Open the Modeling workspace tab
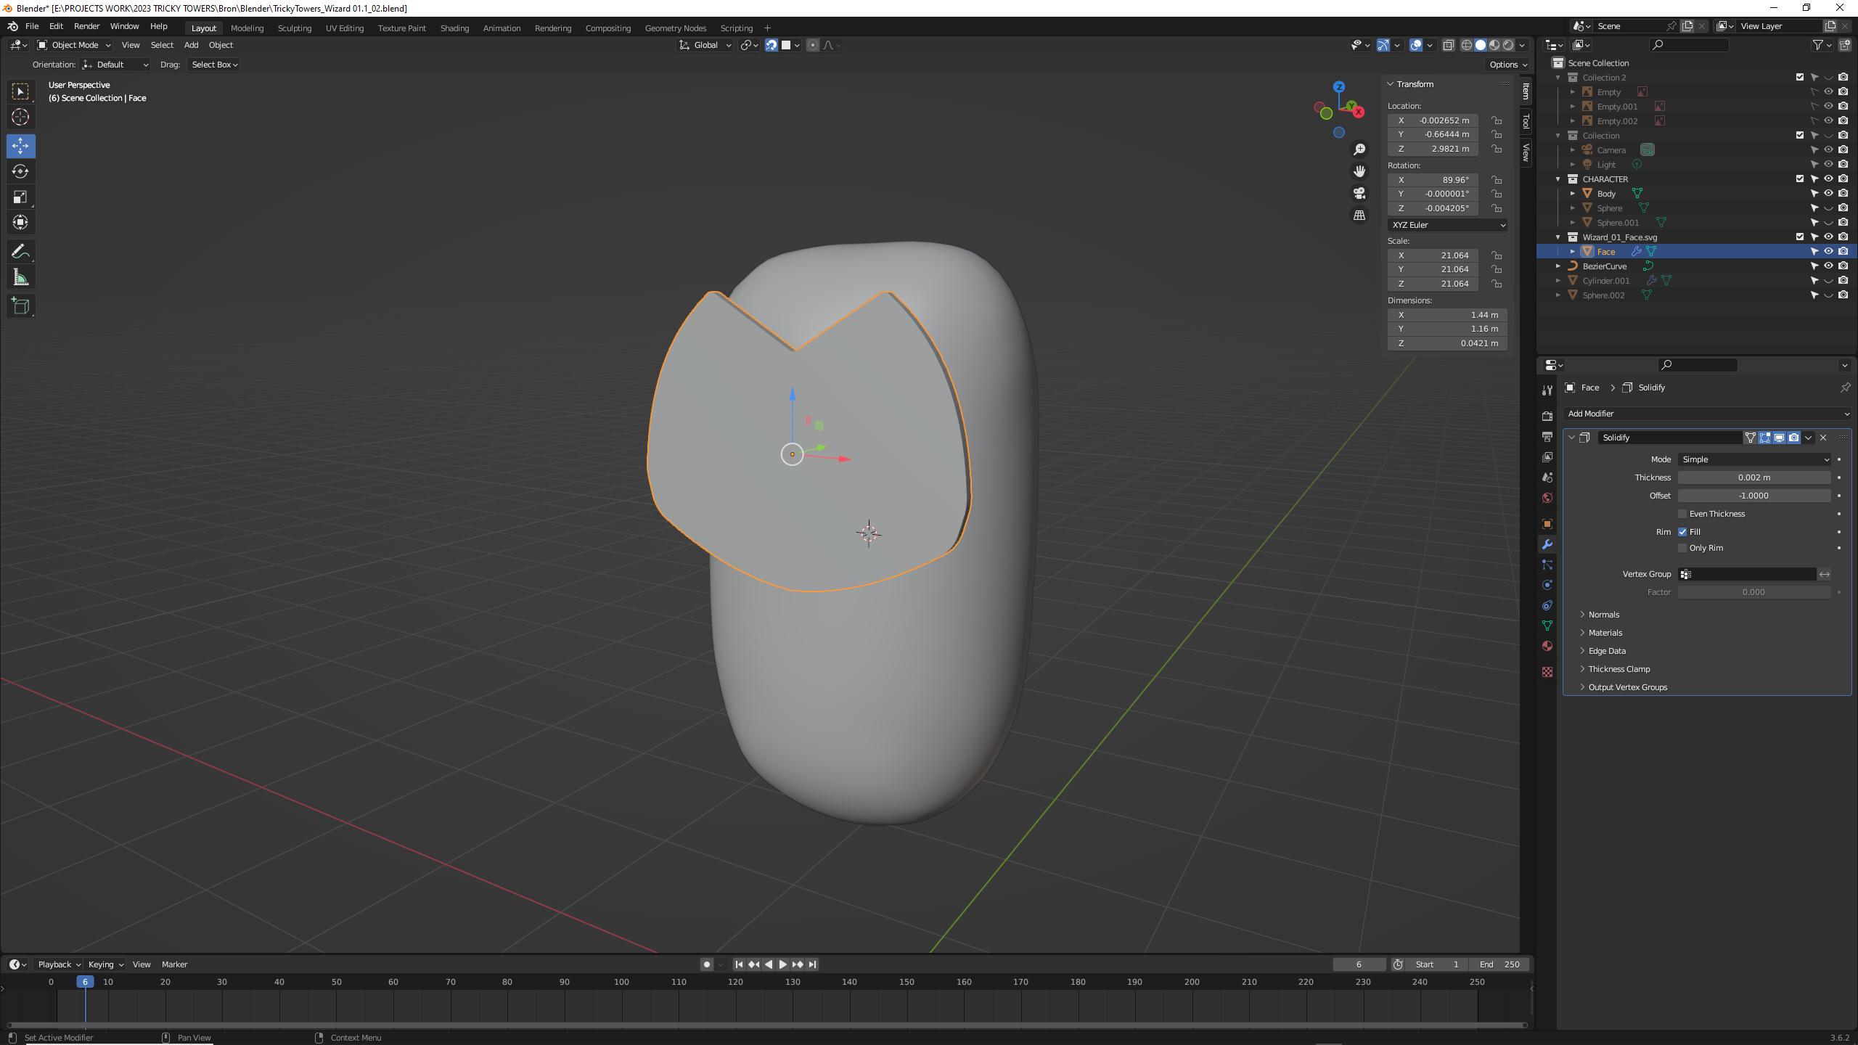This screenshot has height=1045, width=1858. tap(246, 28)
